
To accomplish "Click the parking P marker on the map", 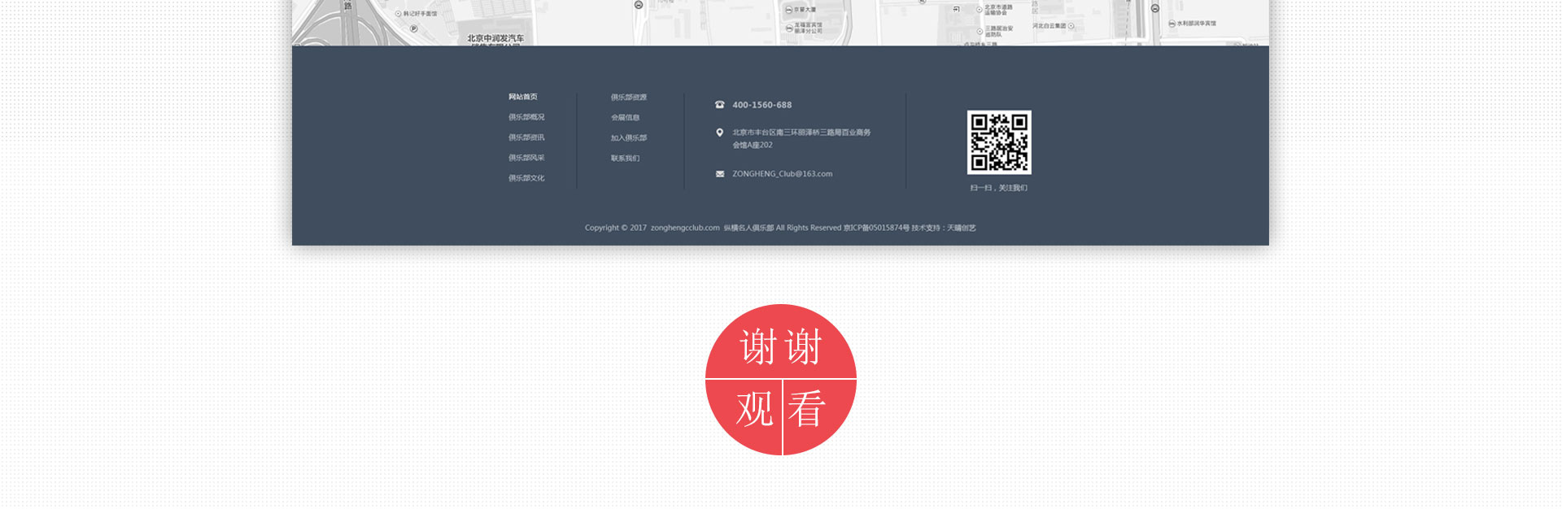I will 413,28.
